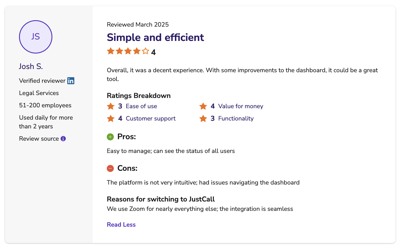Viewport: 402px width, 248px height.
Task: Select the Value for money label
Action: (x=241, y=106)
